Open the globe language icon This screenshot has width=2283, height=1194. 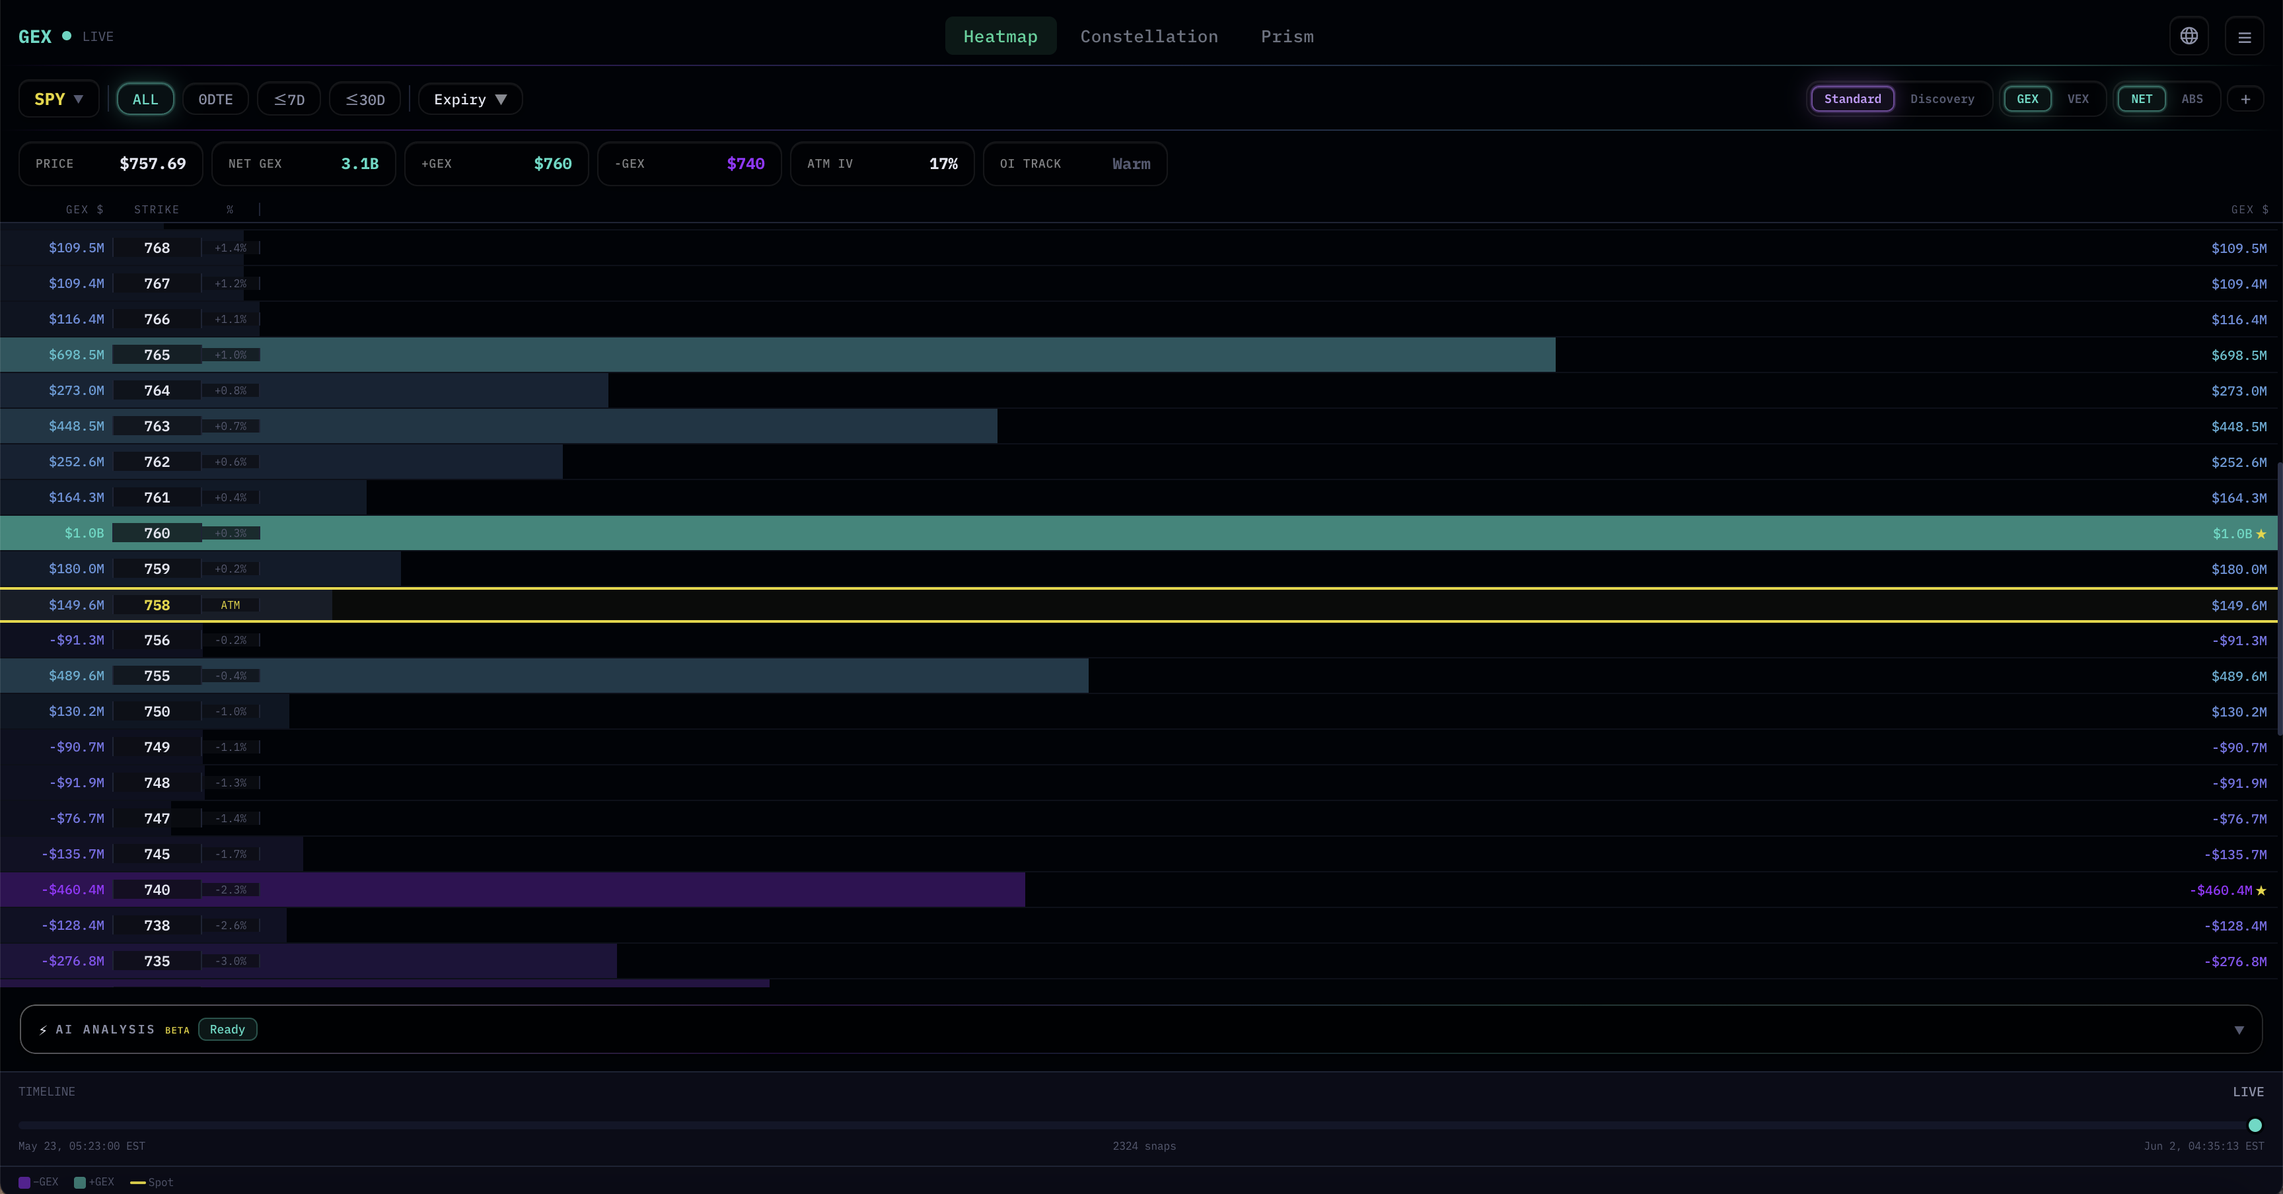(2188, 36)
